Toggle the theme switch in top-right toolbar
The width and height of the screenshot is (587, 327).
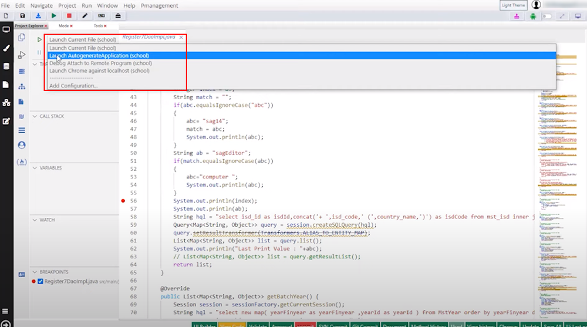tap(547, 16)
